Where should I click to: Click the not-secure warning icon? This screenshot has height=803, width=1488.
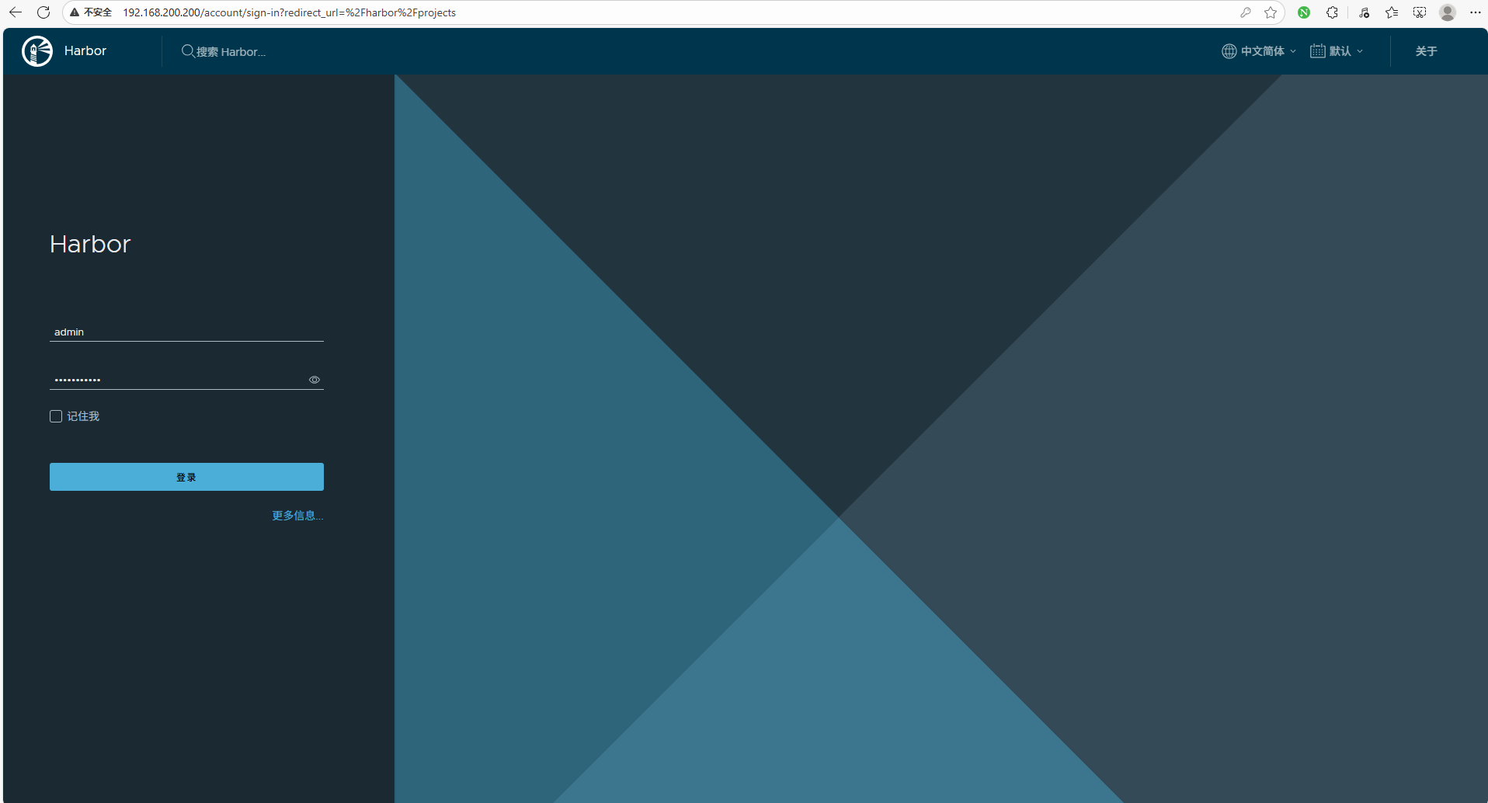pos(75,12)
